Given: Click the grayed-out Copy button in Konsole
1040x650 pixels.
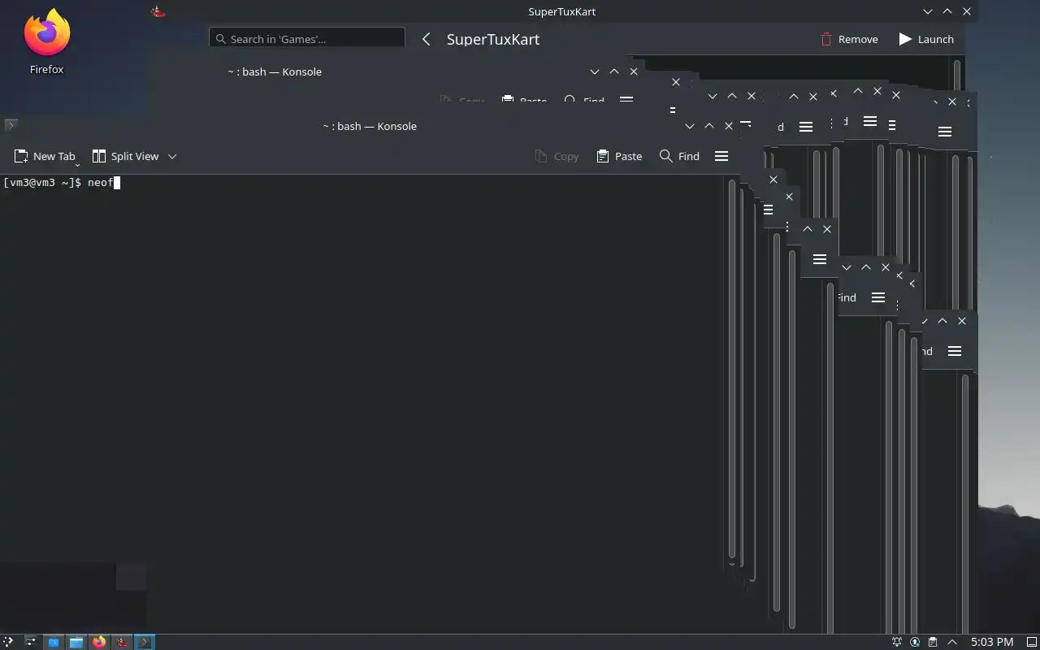Looking at the screenshot, I should [557, 156].
